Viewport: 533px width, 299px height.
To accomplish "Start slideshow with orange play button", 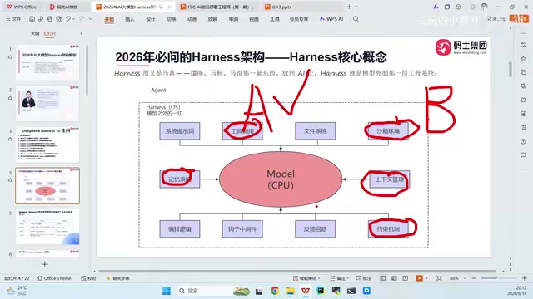I will (x=419, y=278).
